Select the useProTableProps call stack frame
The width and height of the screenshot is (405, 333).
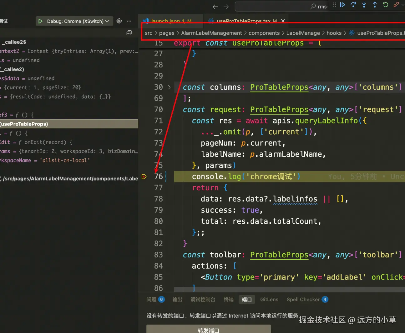69,124
